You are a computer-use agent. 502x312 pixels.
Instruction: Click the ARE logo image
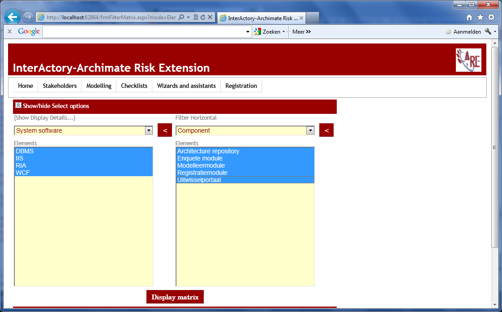[x=468, y=60]
